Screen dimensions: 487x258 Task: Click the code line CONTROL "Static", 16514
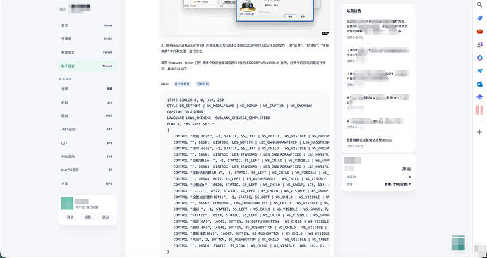pyautogui.click(x=251, y=215)
